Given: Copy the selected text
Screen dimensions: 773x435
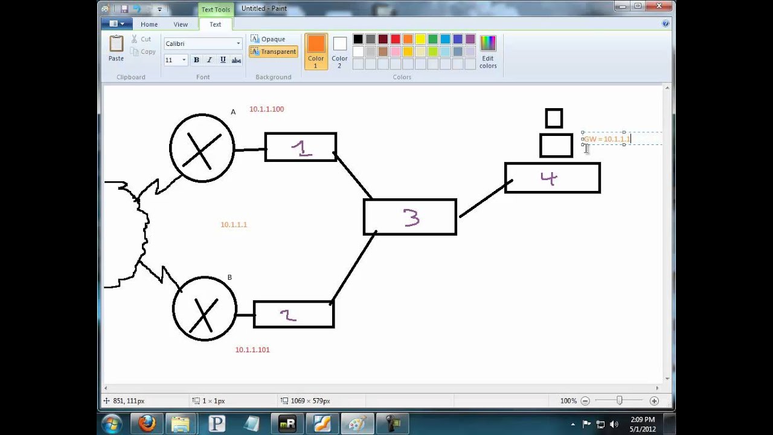Looking at the screenshot, I should click(x=143, y=52).
